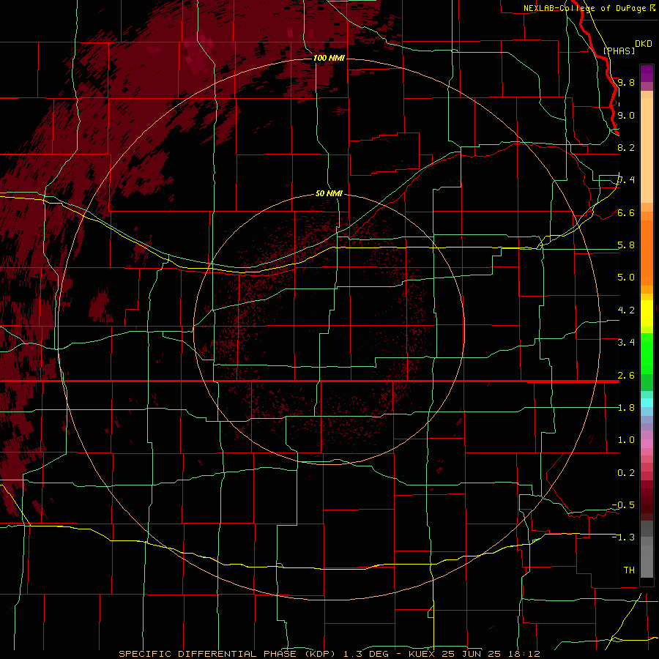Select the 1.0 value on the legend
The width and height of the screenshot is (659, 659).
[x=626, y=440]
